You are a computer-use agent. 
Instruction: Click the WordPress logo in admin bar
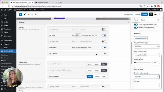(x=2, y=10)
